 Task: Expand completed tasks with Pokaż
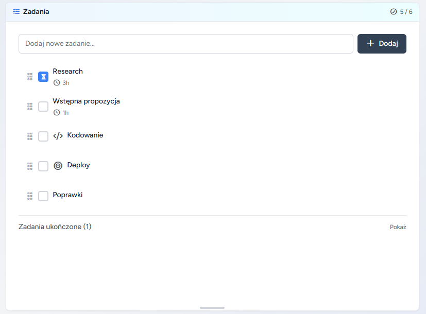click(x=398, y=227)
